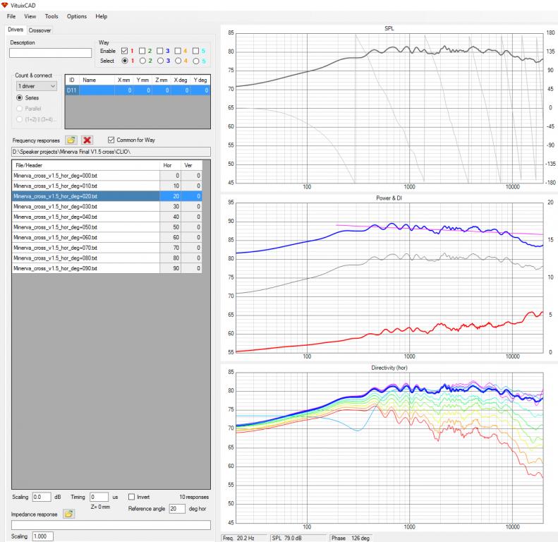Enable Way 2 checkbox
Screen dimensions: 558x542
[142, 51]
